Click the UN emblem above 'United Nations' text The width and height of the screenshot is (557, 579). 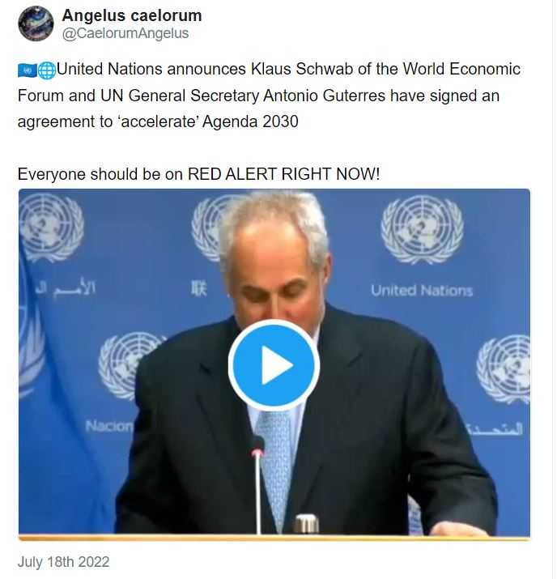pos(422,229)
